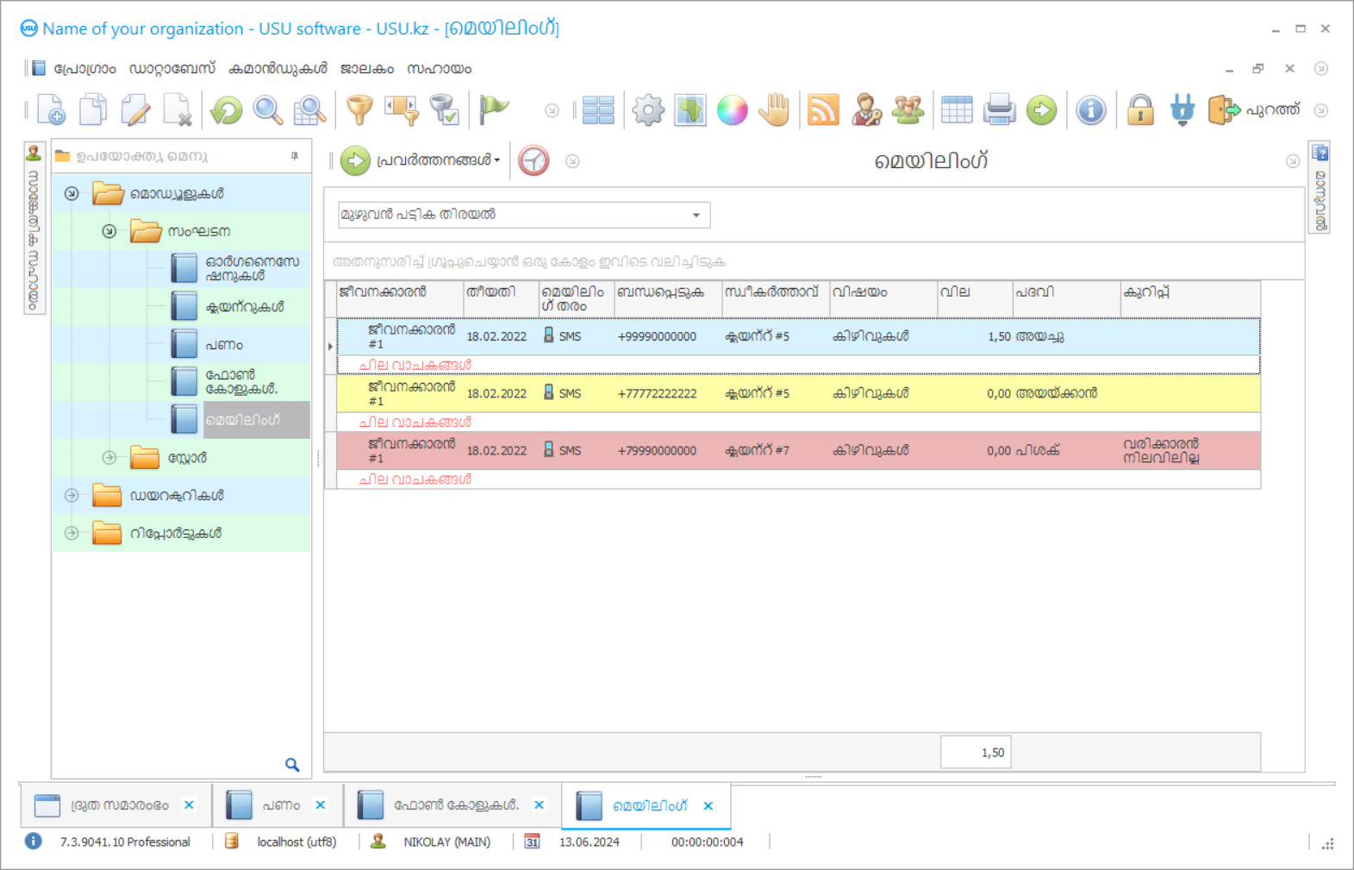Screen dimensions: 1354x870
Task: Click the magnifying glass search toolbar icon
Action: [267, 110]
